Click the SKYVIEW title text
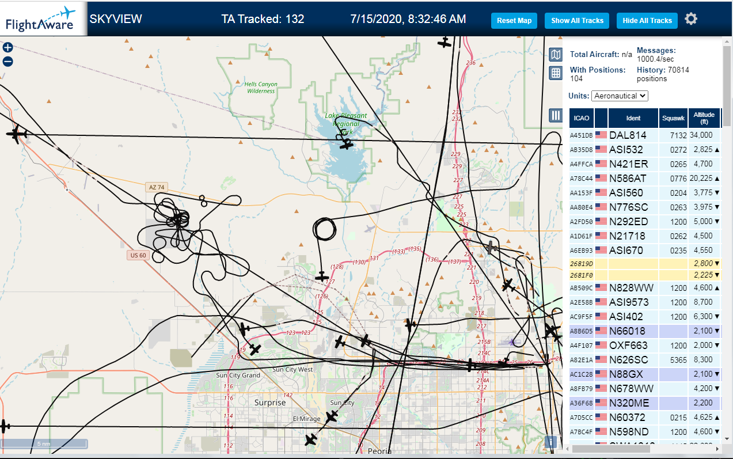Viewport: 733px width, 459px height. point(116,19)
